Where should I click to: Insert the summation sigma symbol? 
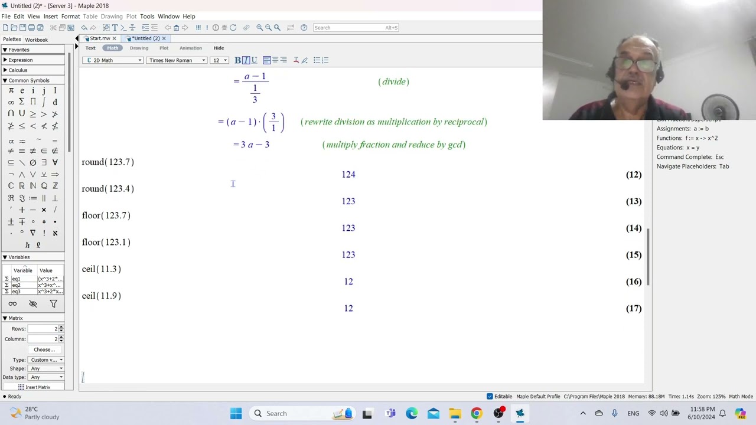(x=21, y=102)
